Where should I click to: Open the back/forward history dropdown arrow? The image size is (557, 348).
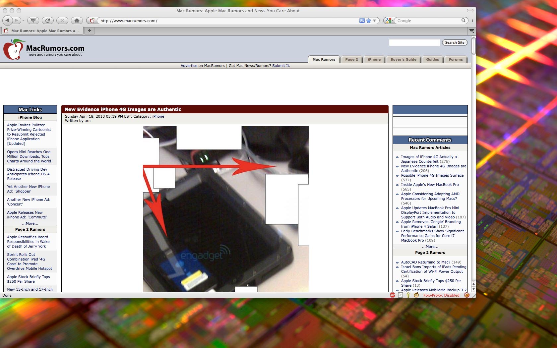(23, 21)
